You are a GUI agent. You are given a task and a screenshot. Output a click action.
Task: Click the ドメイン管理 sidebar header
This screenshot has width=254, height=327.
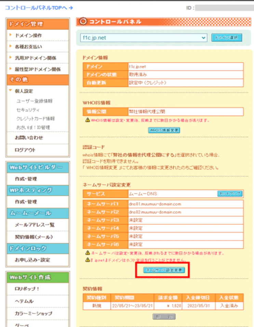(x=38, y=24)
